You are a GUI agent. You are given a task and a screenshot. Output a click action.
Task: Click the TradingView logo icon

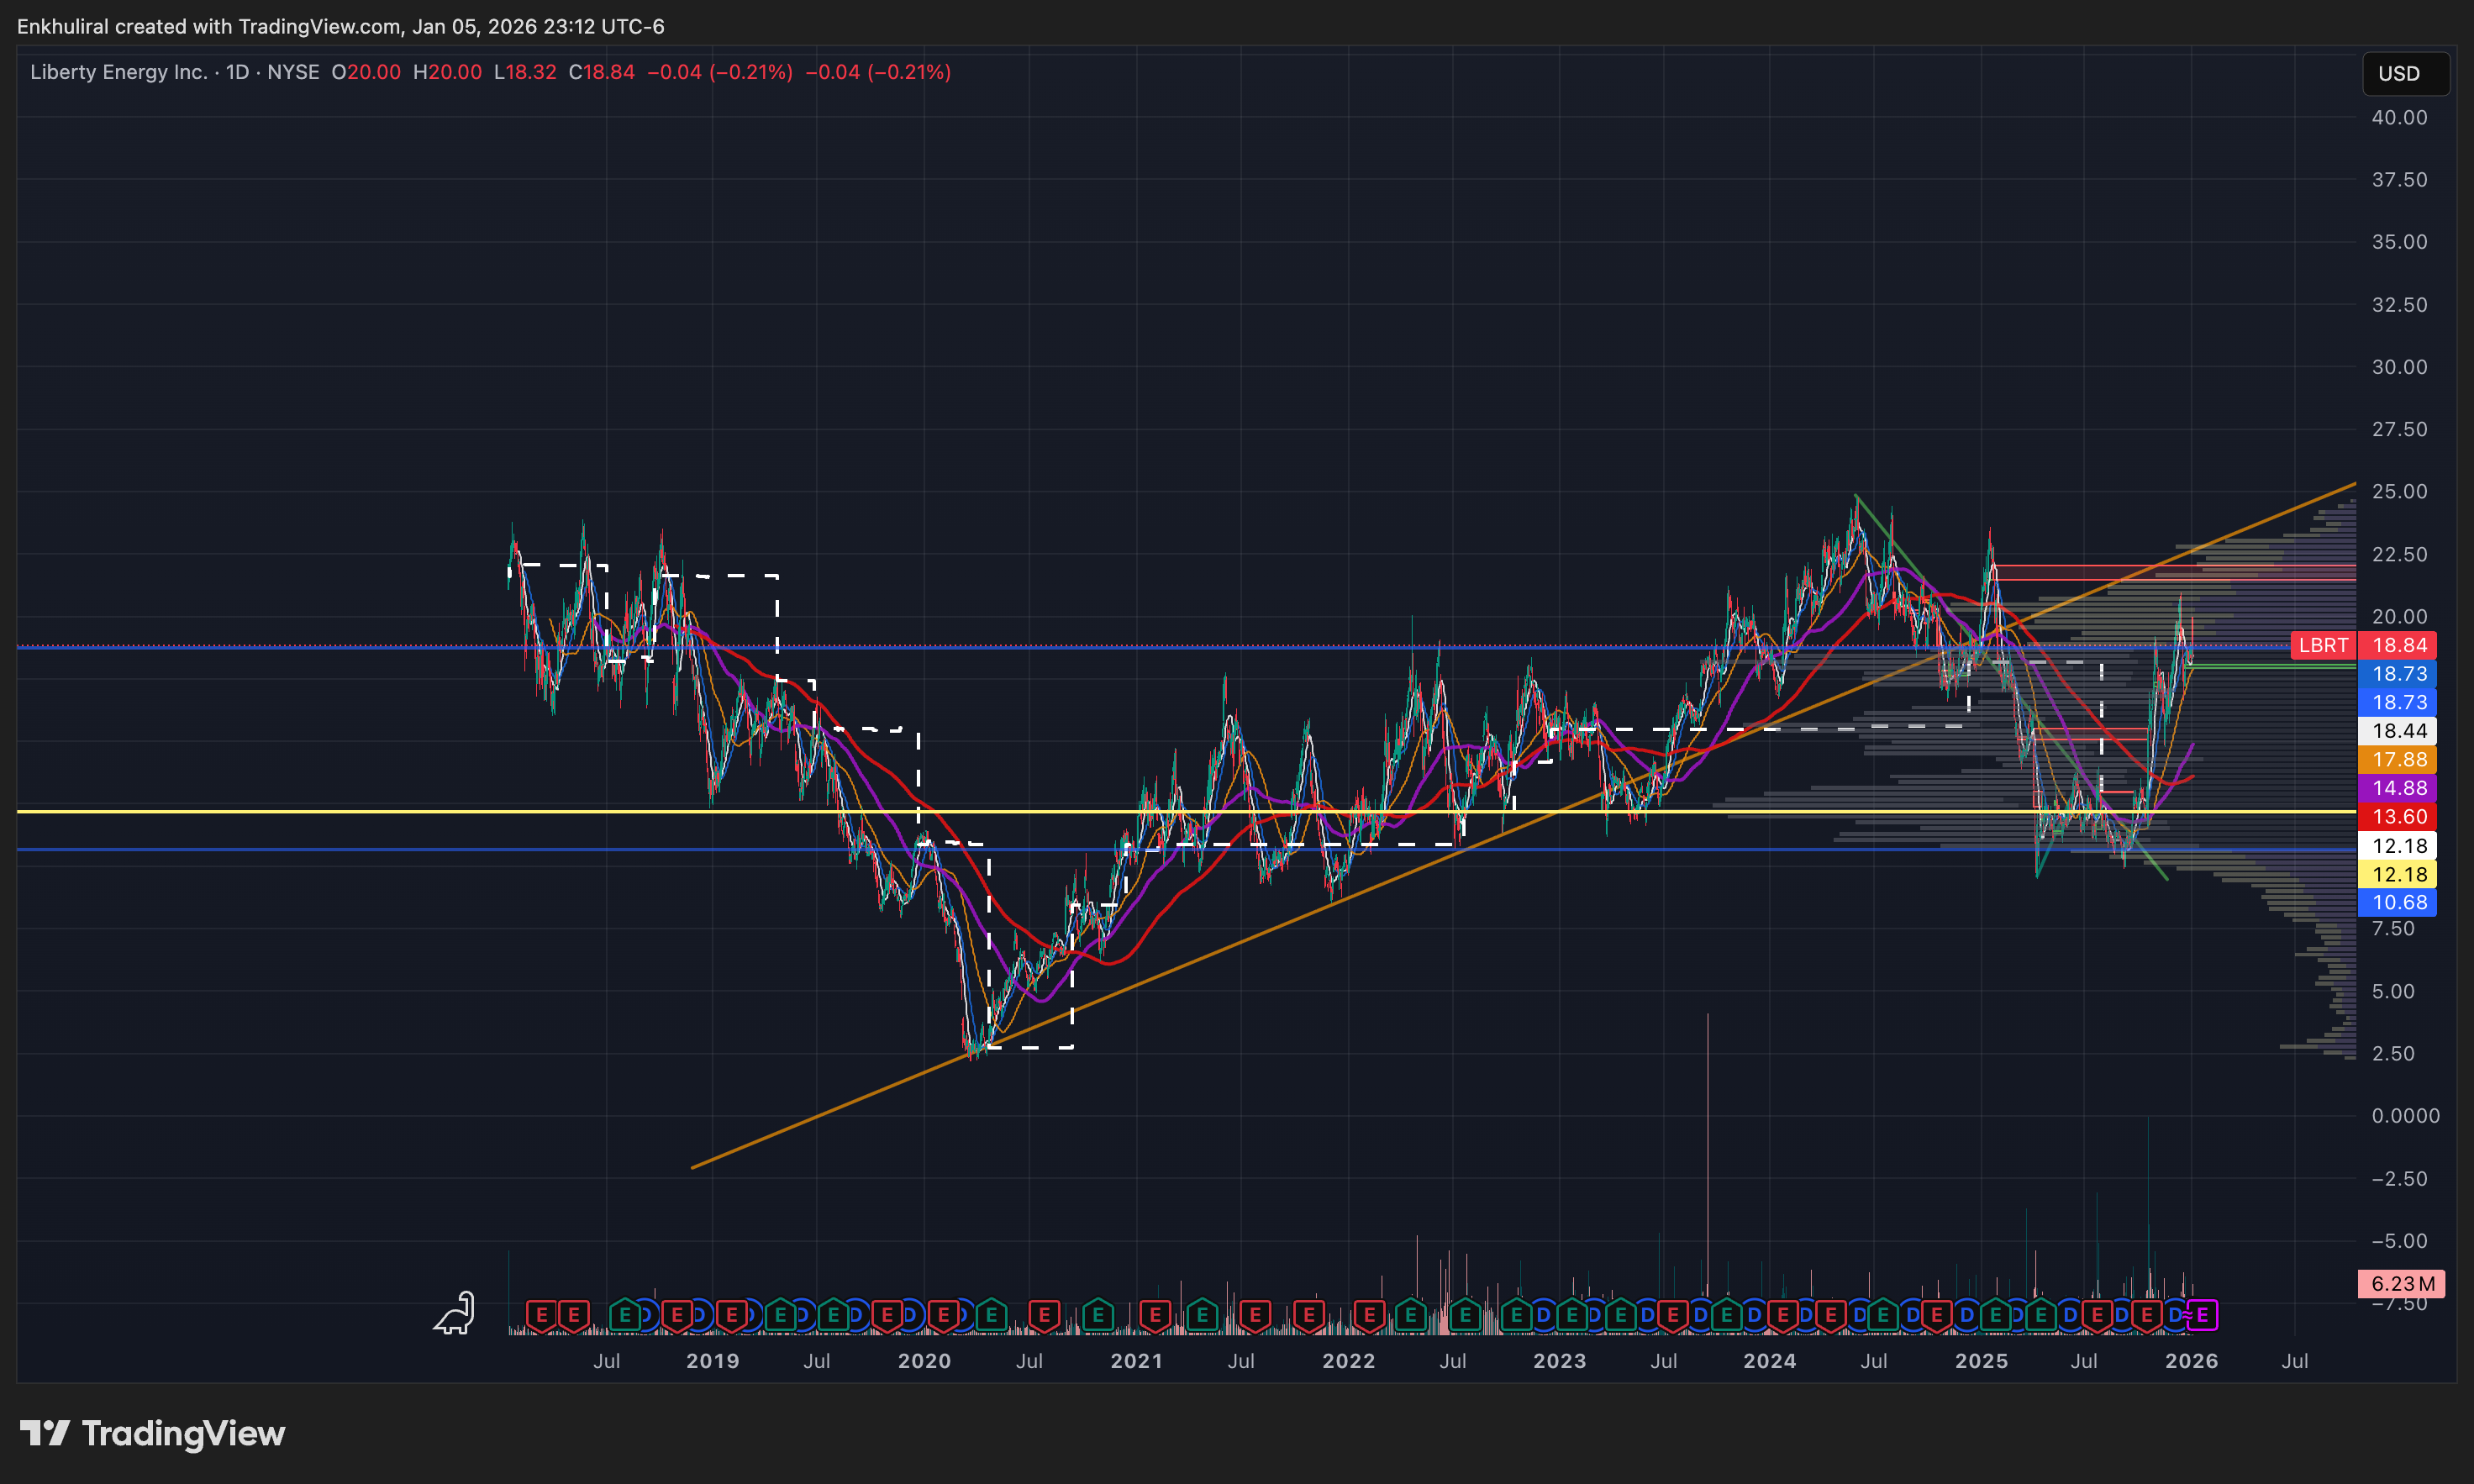point(44,1433)
